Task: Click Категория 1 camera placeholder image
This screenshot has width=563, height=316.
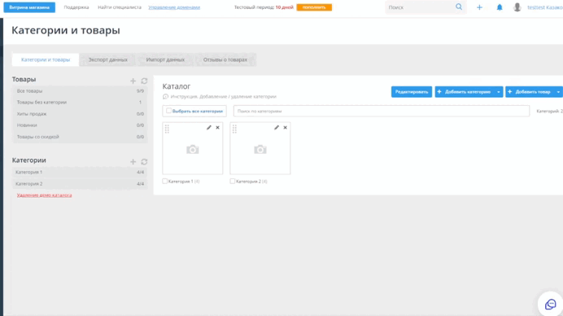Action: 193,149
